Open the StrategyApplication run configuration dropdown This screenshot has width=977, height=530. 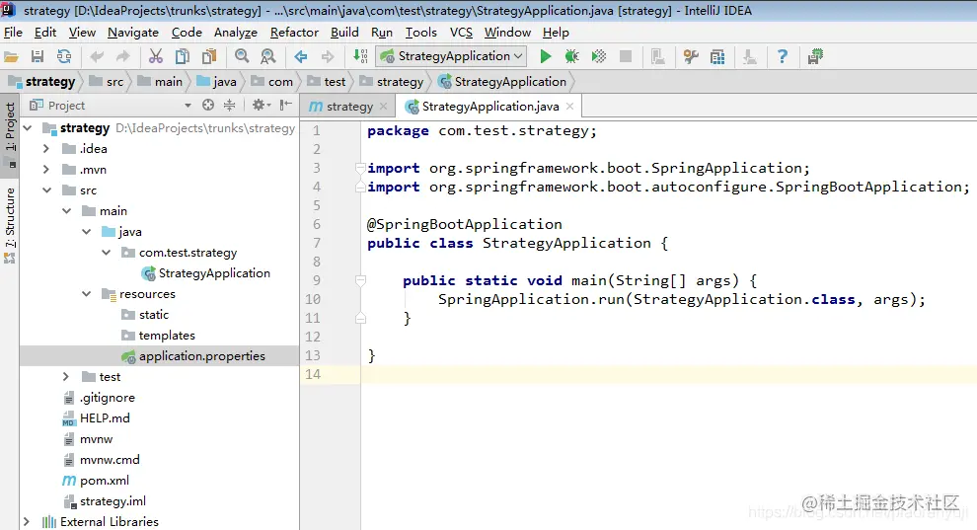(452, 56)
